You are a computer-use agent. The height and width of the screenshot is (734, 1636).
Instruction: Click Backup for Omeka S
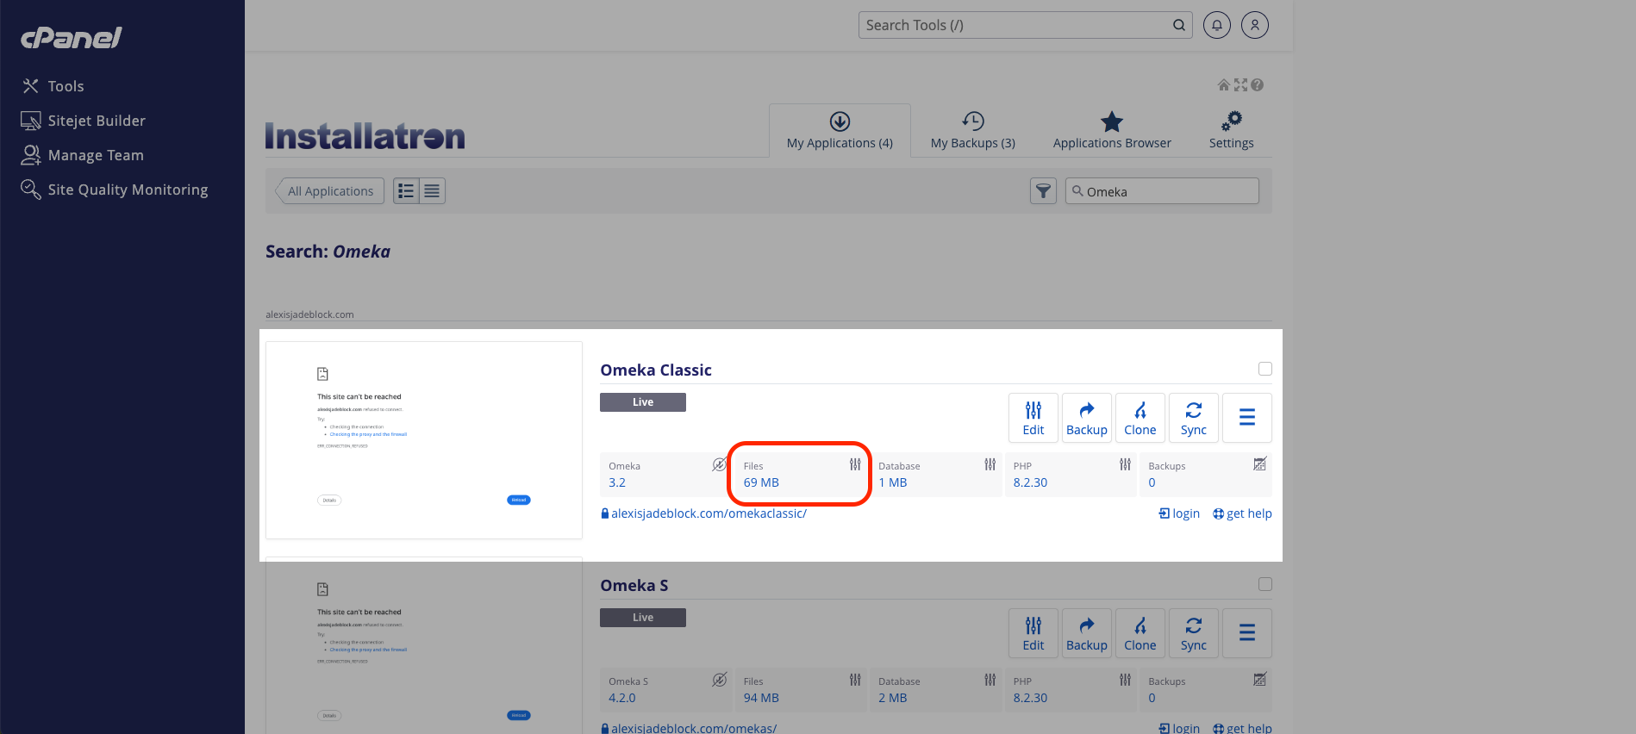[x=1087, y=633]
